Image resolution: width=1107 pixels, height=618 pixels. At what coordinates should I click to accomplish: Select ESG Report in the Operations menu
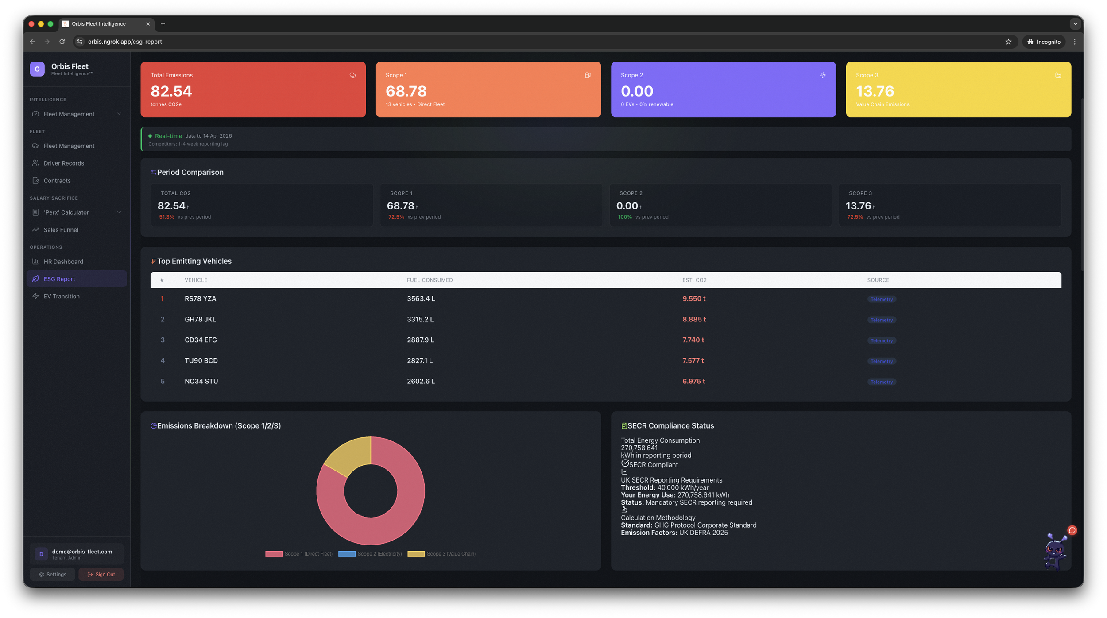coord(60,279)
